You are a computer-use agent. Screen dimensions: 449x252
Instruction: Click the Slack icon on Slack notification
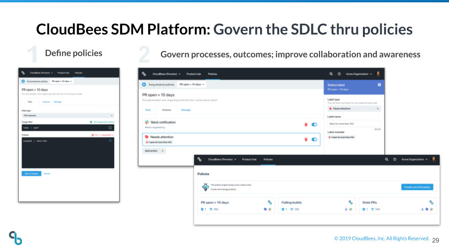tap(147, 122)
